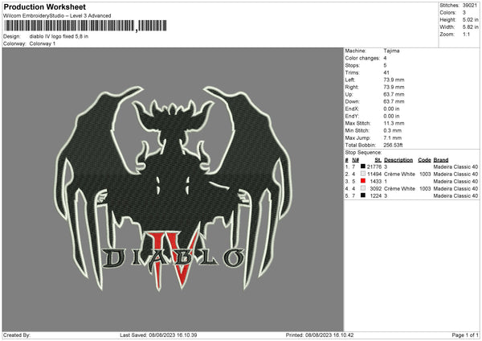Click the Up extent value '63.7 mm'
This screenshot has width=482, height=341.
[394, 94]
